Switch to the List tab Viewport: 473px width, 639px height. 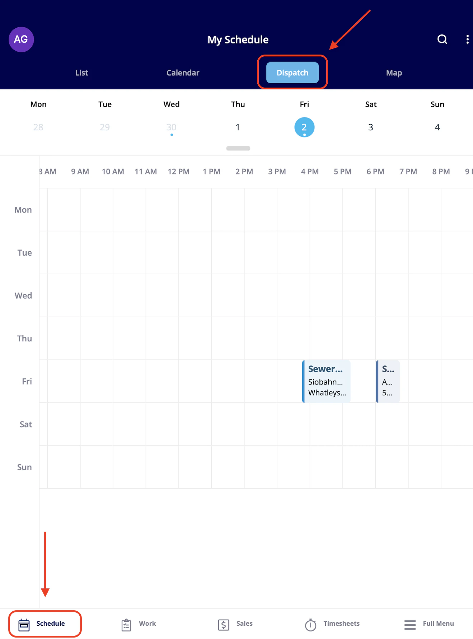click(82, 73)
